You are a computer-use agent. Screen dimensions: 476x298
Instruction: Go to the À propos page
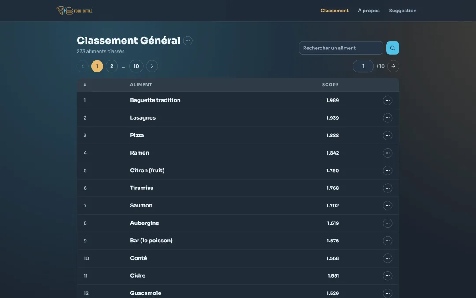(x=369, y=11)
